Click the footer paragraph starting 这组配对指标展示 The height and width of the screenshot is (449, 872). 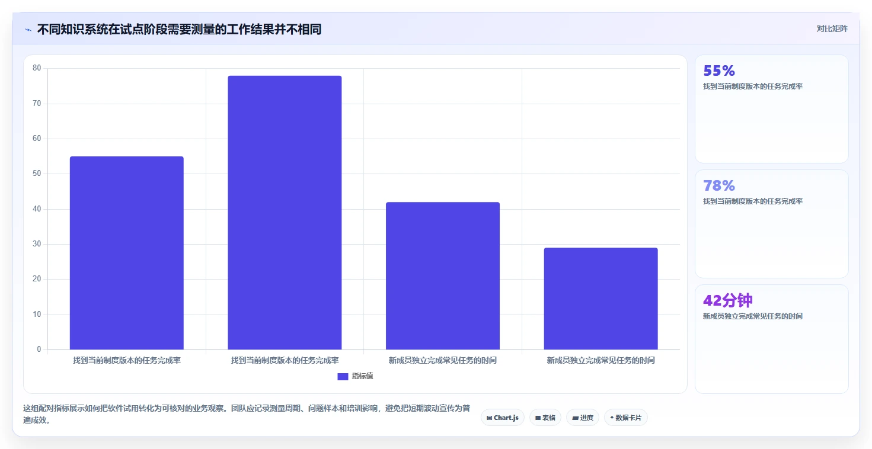point(247,415)
